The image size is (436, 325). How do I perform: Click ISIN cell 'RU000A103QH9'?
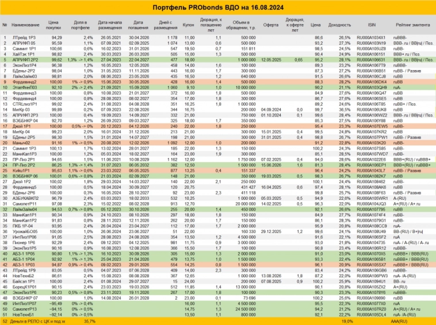[372, 88]
